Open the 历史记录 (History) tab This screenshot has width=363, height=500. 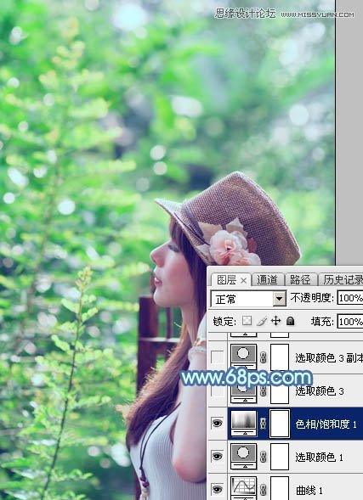(341, 279)
